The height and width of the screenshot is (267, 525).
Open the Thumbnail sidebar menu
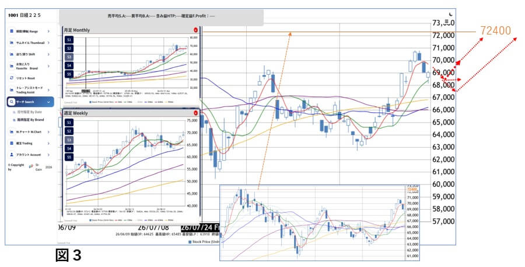click(30, 43)
